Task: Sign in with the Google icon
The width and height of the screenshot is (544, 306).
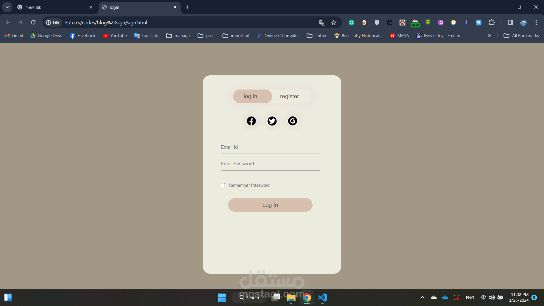Action: [293, 121]
